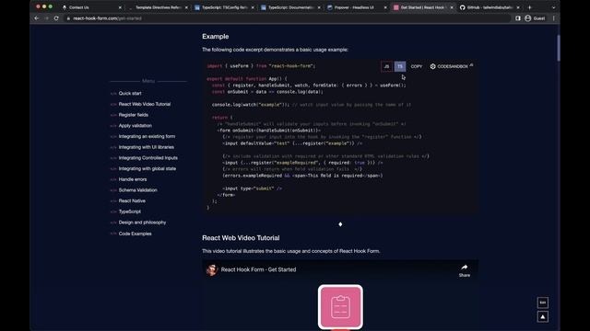The image size is (590, 331).
Task: Click the Quick start code icon
Action: coord(113,94)
